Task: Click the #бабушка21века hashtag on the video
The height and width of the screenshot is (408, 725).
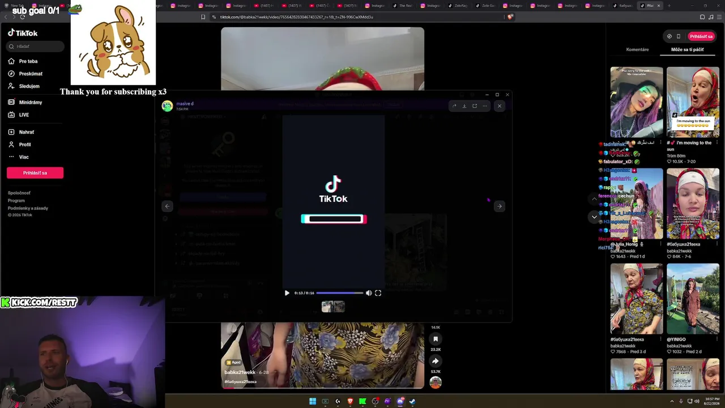Action: pyautogui.click(x=241, y=382)
